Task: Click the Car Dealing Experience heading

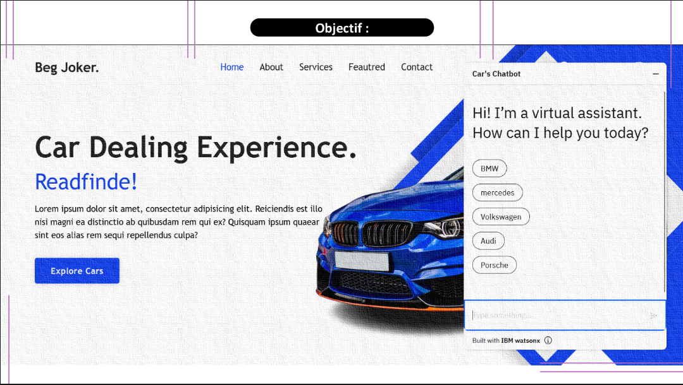Action: 195,148
